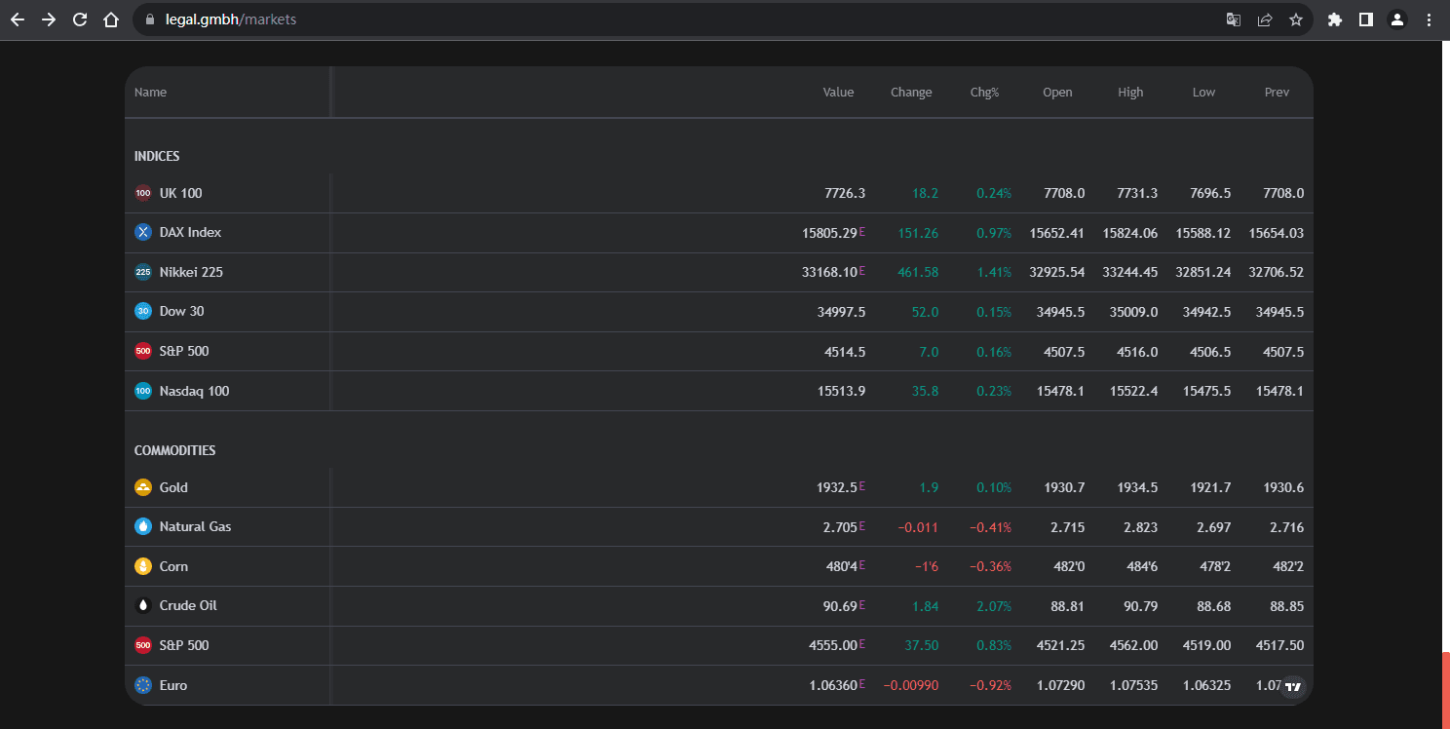
Task: Go to browser home page icon
Action: 111,19
